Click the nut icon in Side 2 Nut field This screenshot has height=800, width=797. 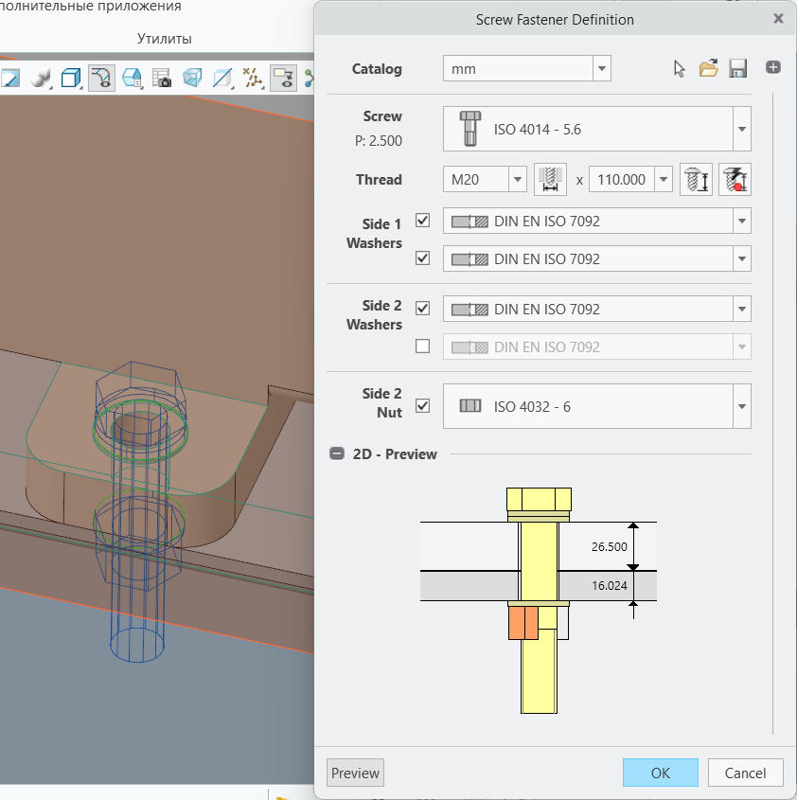coord(469,406)
